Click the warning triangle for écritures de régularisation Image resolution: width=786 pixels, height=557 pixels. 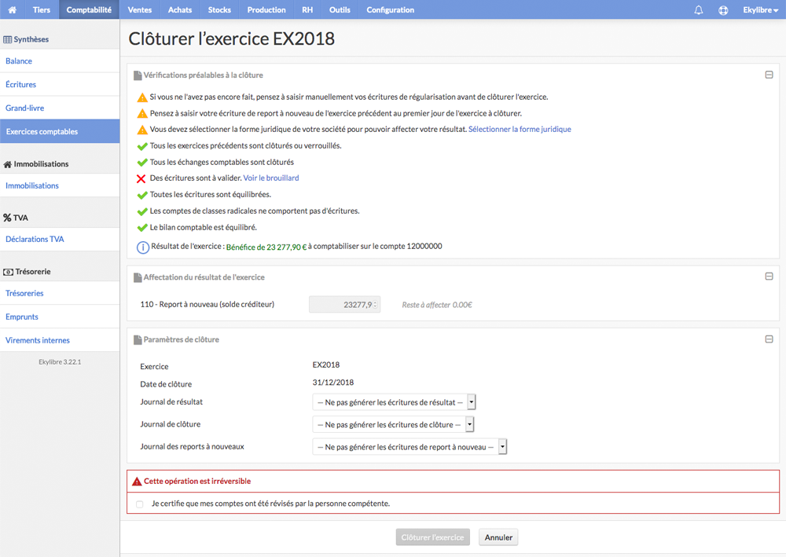click(142, 97)
